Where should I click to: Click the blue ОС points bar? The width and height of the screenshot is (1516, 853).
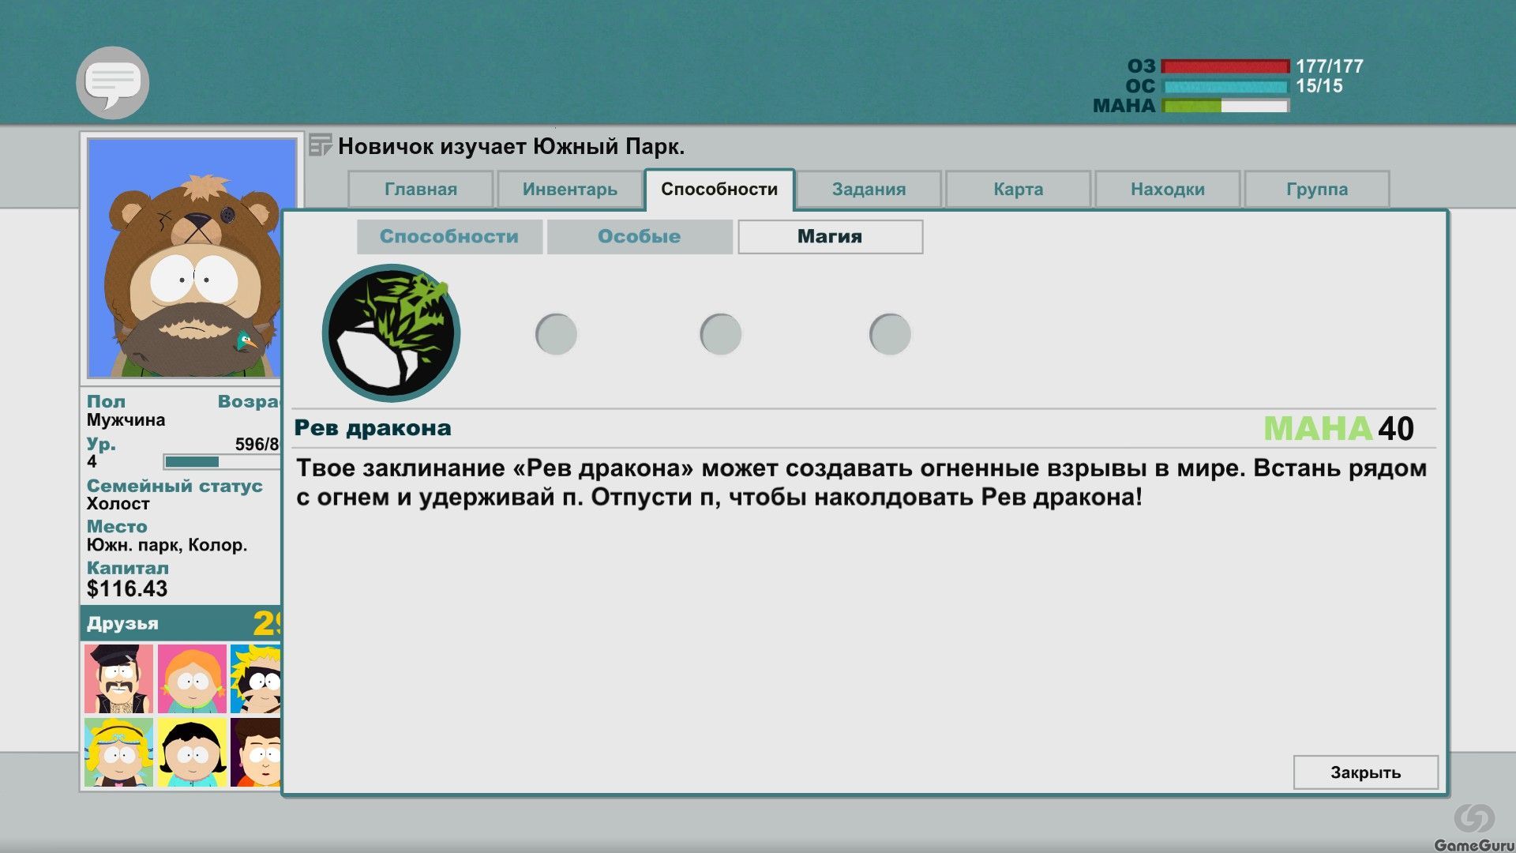(1225, 86)
